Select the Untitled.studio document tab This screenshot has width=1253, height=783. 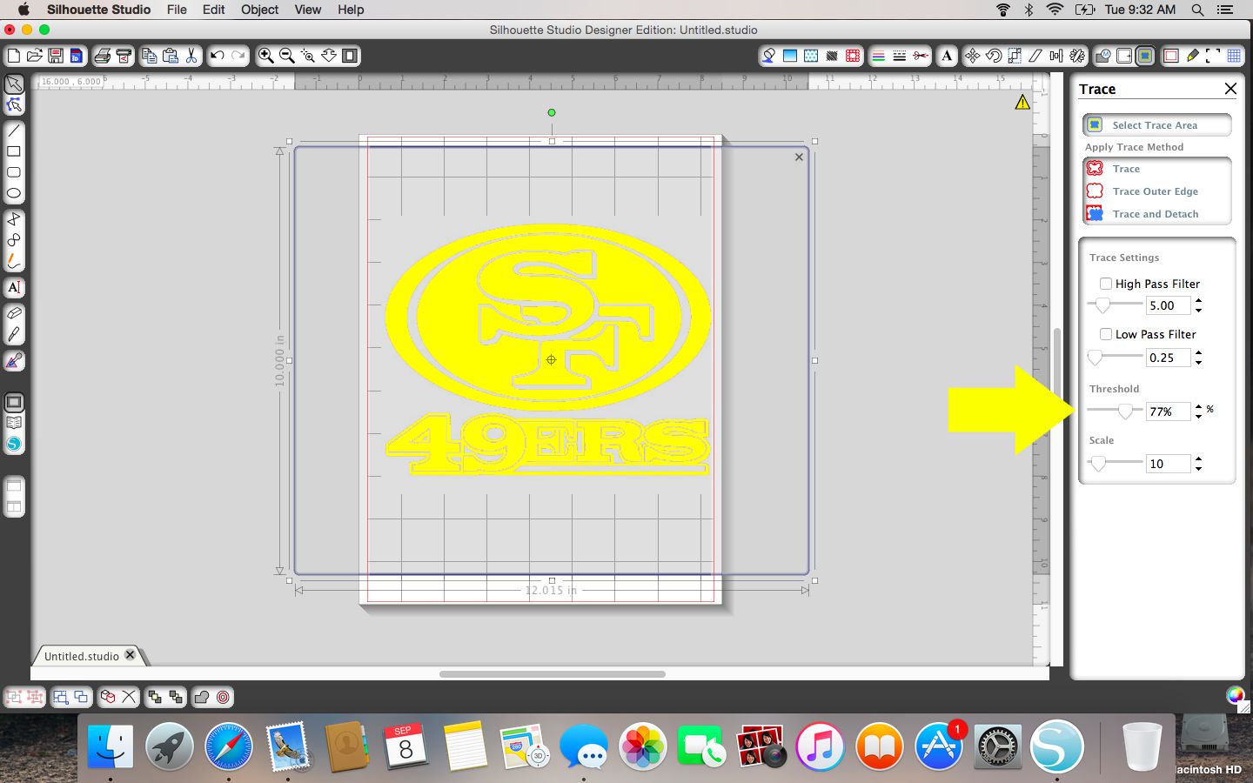tap(81, 656)
